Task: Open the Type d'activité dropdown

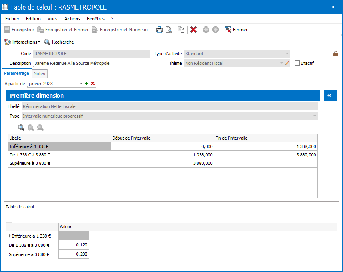Action: coord(287,54)
